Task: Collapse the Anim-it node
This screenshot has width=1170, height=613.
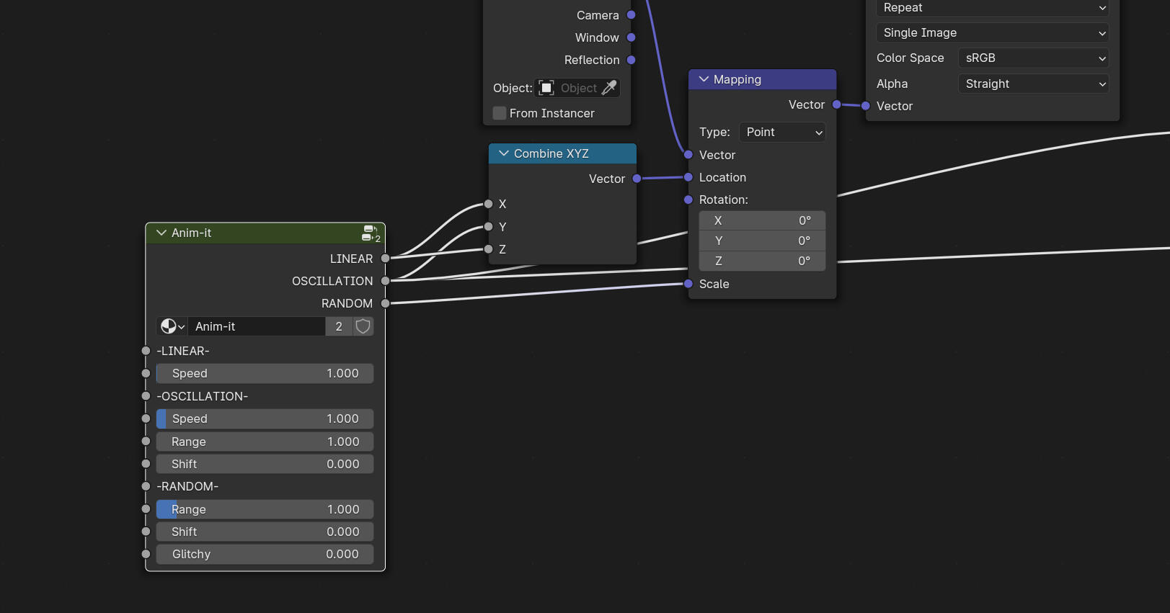Action: point(161,233)
